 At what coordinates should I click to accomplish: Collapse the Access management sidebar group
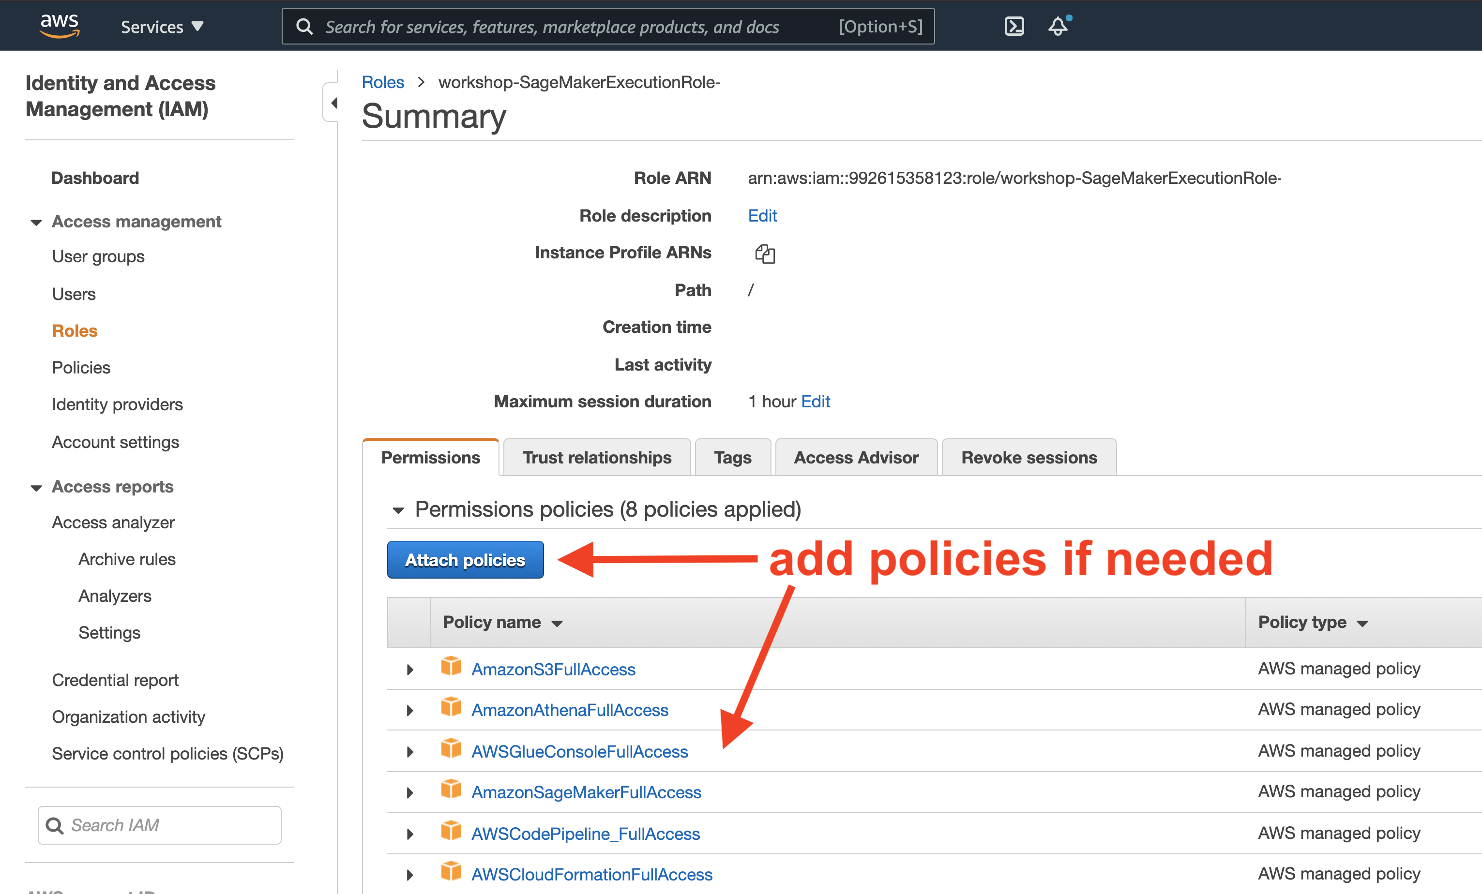point(36,223)
